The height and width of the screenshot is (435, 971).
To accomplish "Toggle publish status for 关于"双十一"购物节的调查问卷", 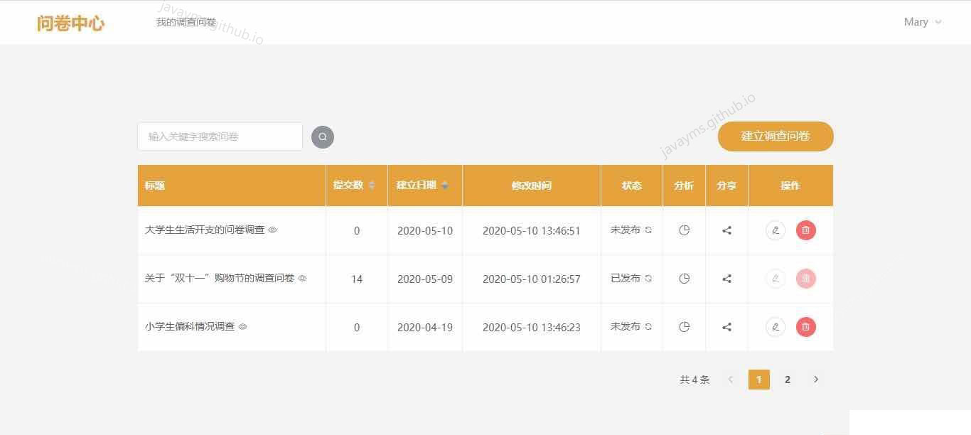I will tap(648, 279).
